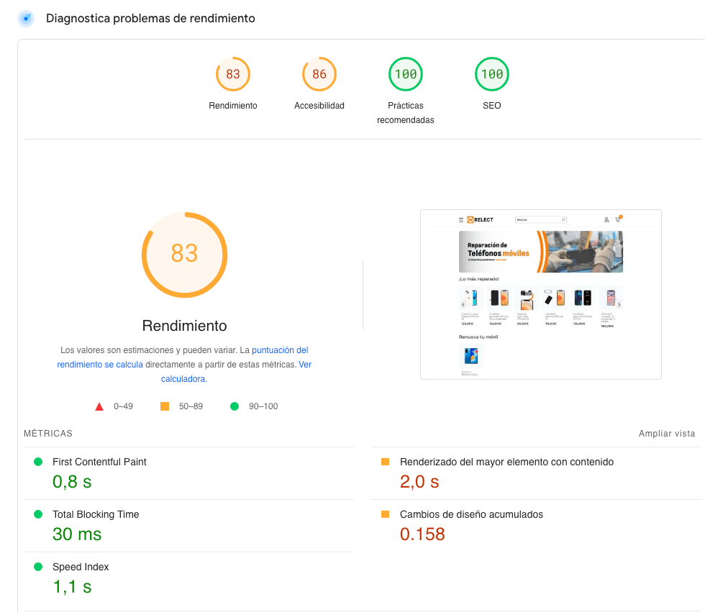This screenshot has height=612, width=705.
Task: Click the red triangle 0–49 legend icon
Action: pos(99,406)
